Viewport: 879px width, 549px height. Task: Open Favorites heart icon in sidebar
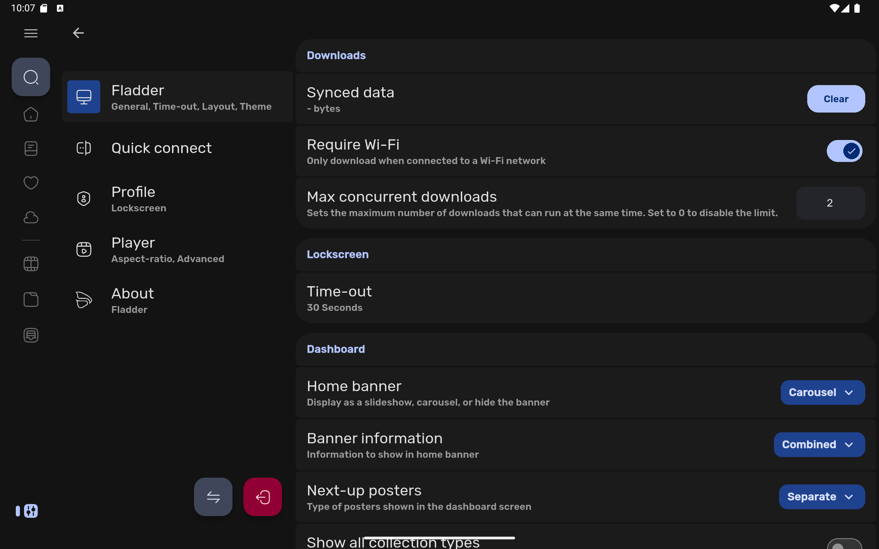31,183
